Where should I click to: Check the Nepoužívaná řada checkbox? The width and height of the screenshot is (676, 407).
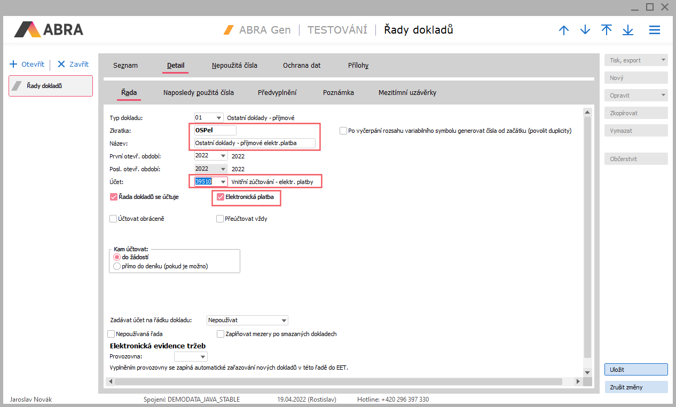[112, 334]
